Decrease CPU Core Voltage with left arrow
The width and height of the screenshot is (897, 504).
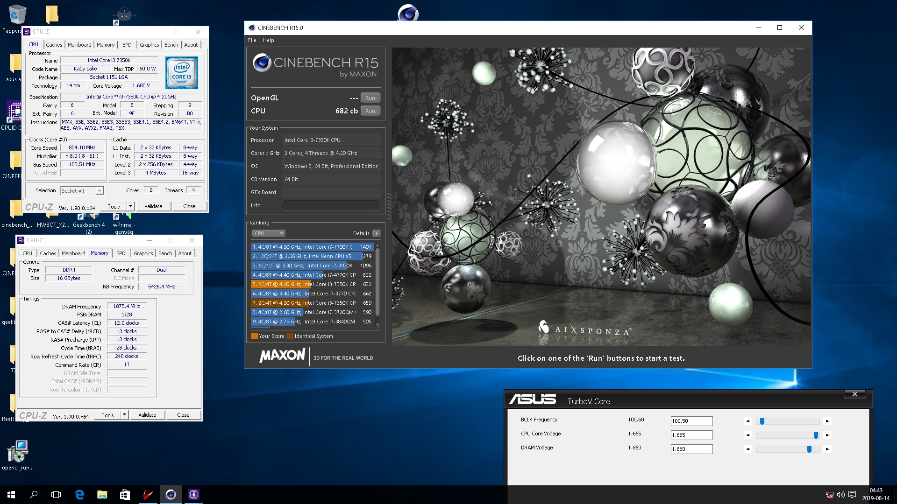tap(747, 435)
